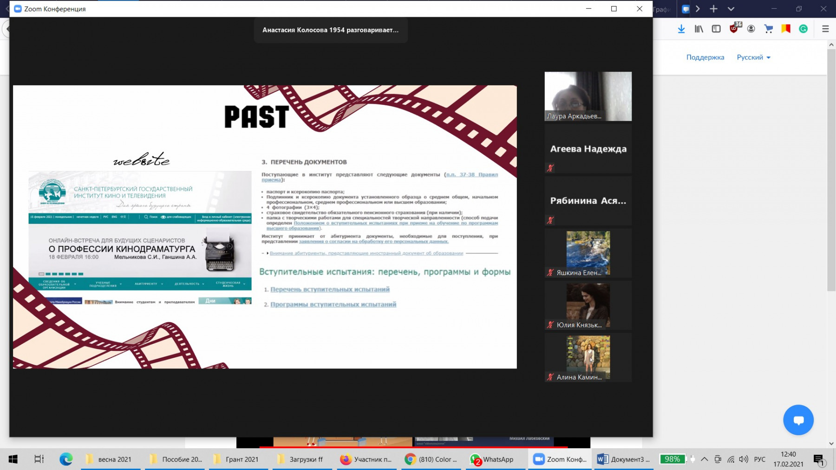The image size is (836, 470).
Task: Open the blue chat bubble widget
Action: coord(798,420)
